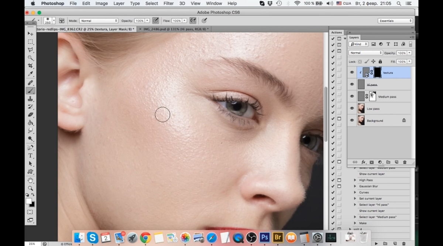443x246 pixels.
Task: Hide the Background layer
Action: pyautogui.click(x=352, y=121)
